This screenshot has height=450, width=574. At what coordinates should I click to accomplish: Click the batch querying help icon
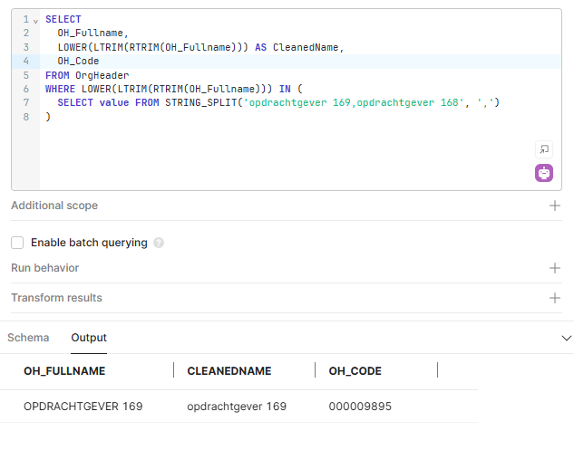(x=159, y=243)
